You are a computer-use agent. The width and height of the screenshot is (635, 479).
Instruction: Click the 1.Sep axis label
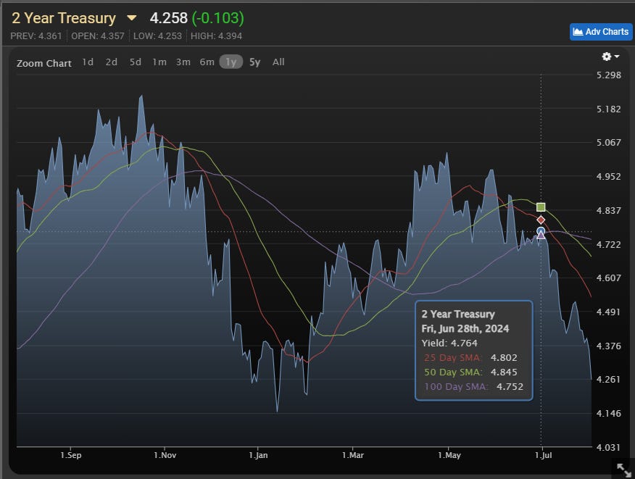point(71,455)
